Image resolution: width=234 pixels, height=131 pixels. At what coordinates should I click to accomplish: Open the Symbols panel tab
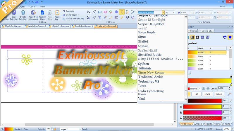[x=198, y=124]
